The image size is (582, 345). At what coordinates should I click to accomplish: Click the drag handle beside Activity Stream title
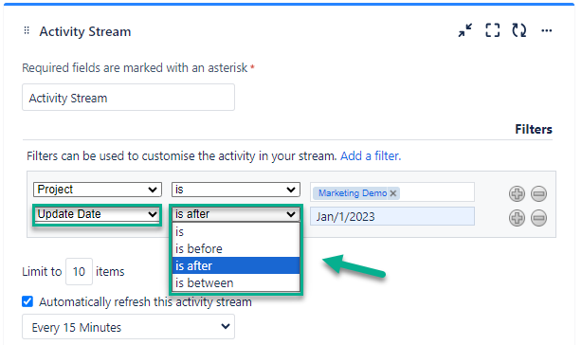pyautogui.click(x=27, y=30)
